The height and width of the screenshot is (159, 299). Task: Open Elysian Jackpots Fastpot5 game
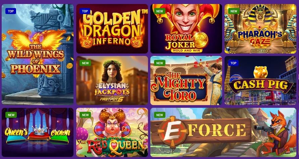pos(112,80)
